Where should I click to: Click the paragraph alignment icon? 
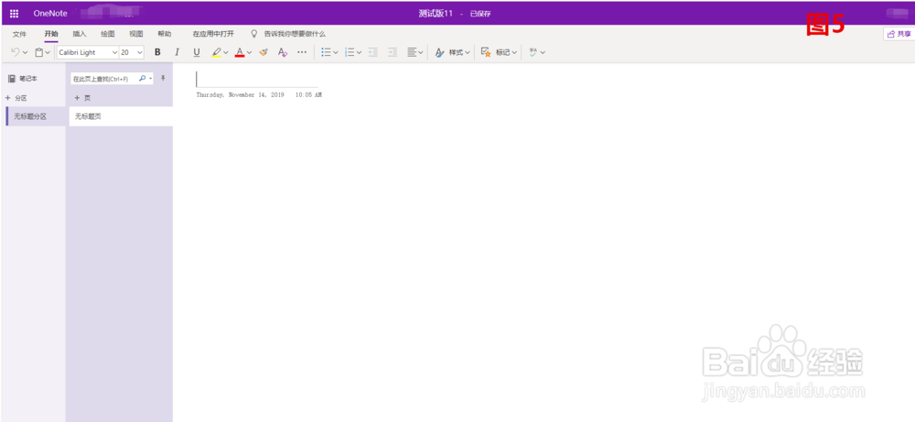412,52
